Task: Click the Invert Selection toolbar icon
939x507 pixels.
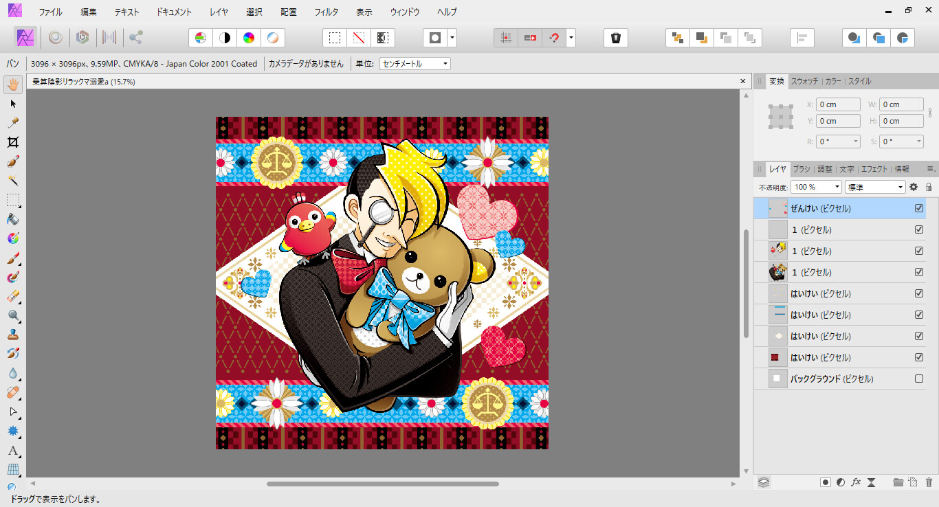Action: 383,38
